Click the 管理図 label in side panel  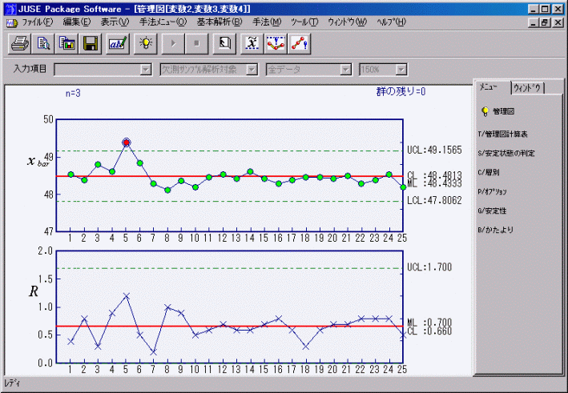point(504,111)
